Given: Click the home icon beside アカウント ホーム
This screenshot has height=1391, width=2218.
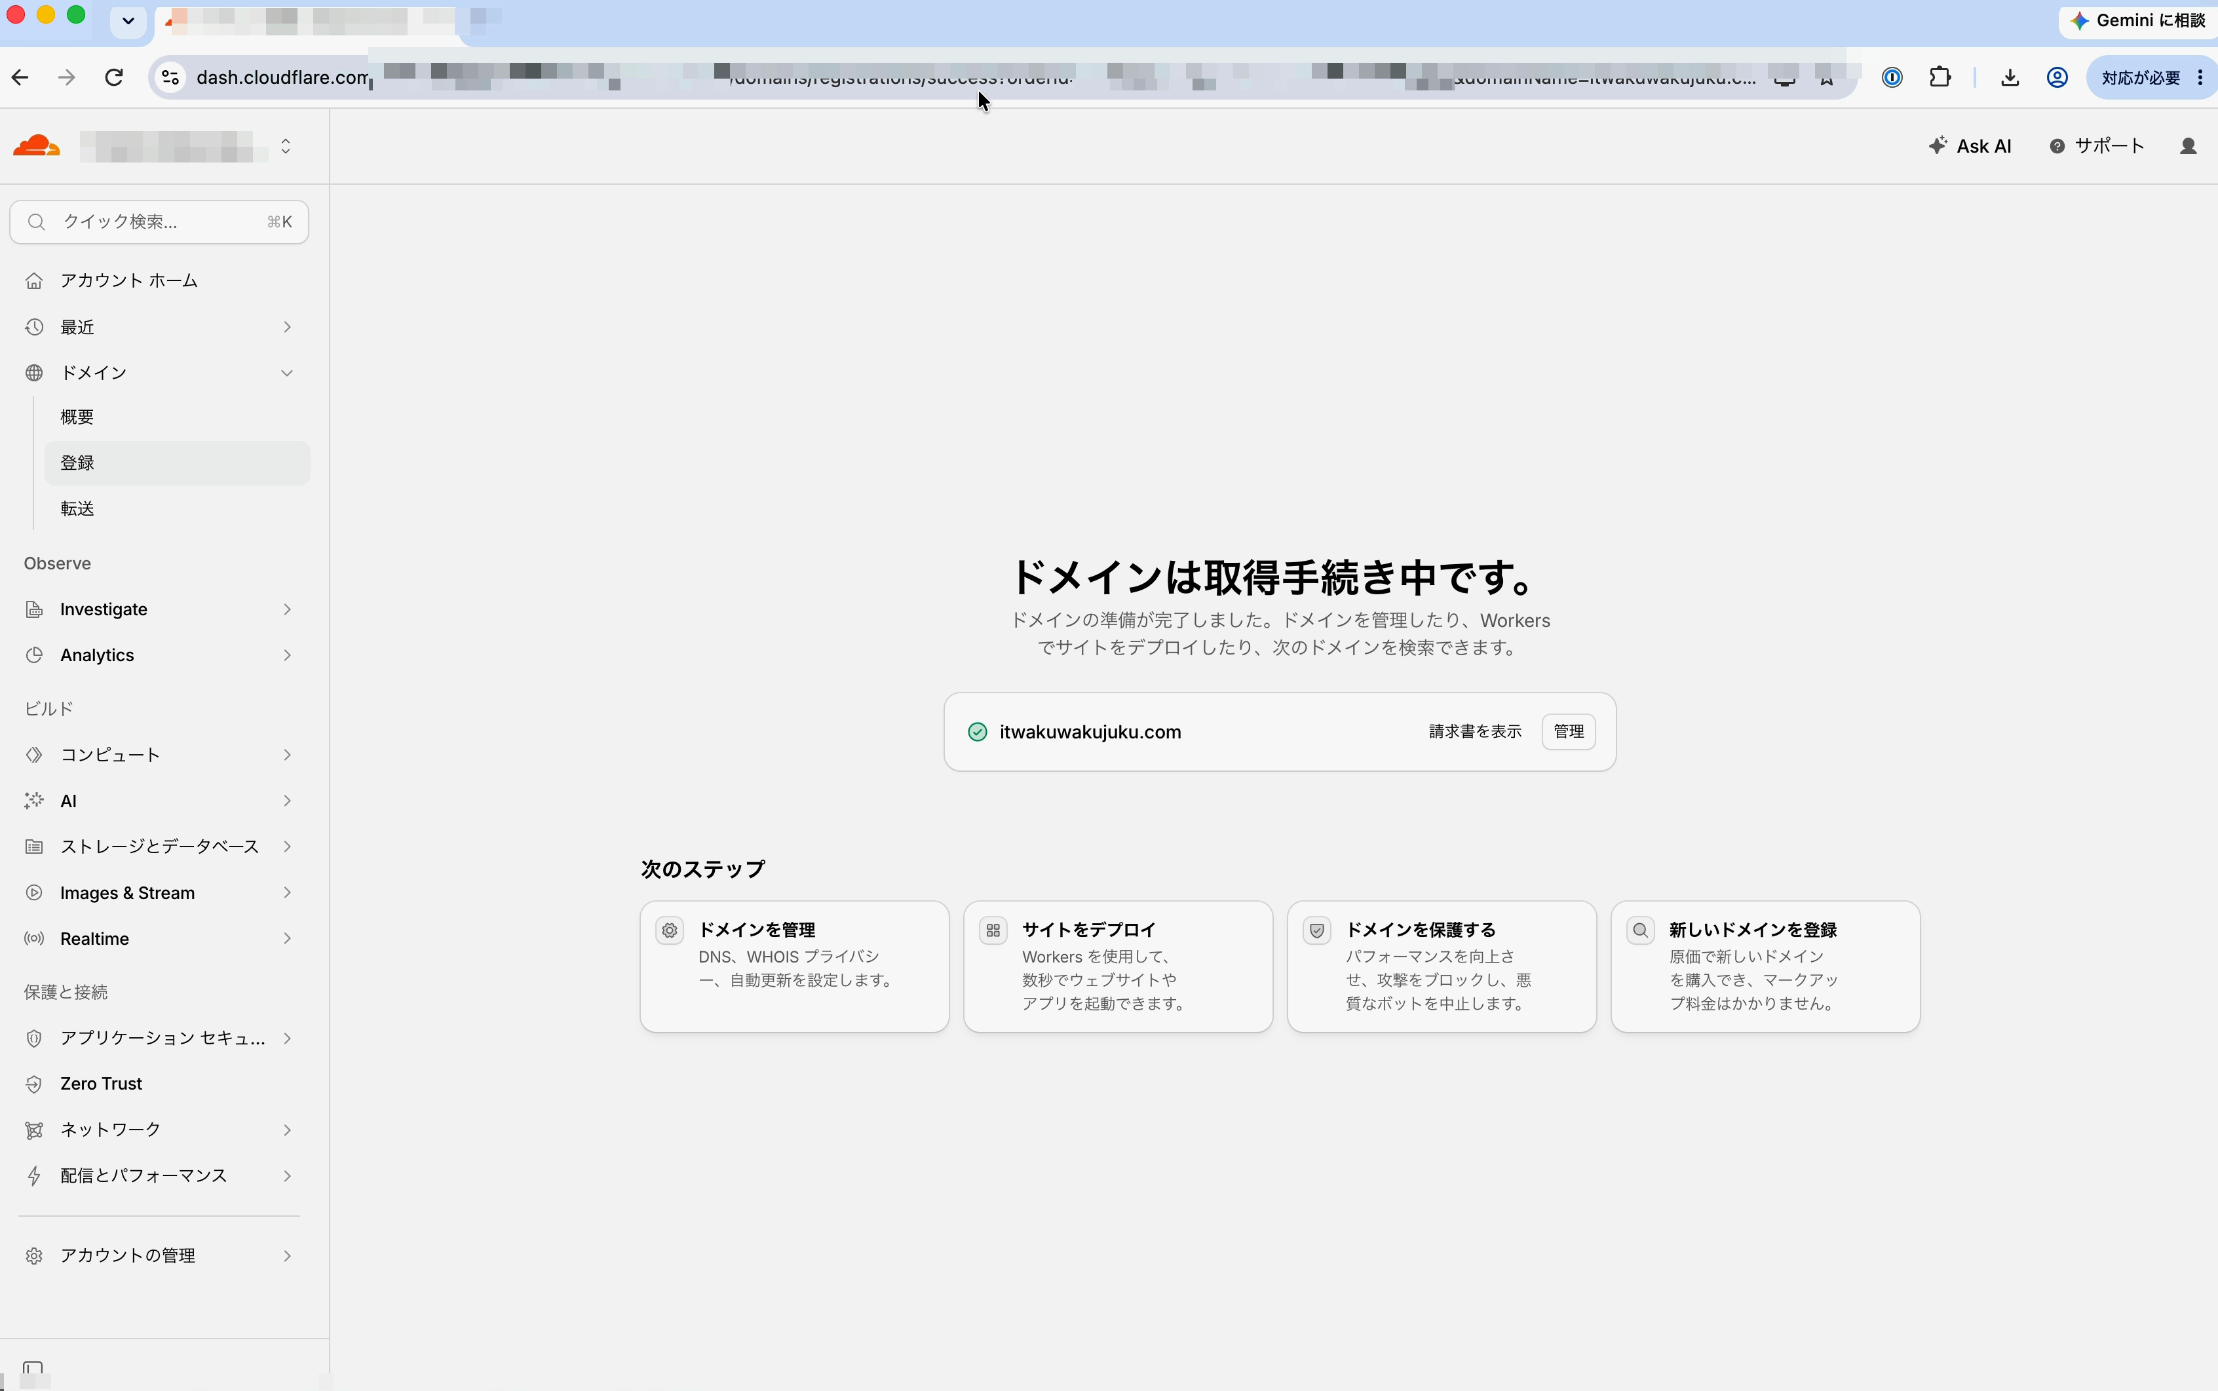Looking at the screenshot, I should click(34, 280).
